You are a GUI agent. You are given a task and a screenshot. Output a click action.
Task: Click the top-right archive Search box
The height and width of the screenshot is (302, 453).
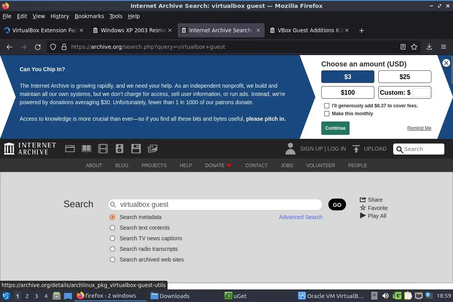coord(418,149)
